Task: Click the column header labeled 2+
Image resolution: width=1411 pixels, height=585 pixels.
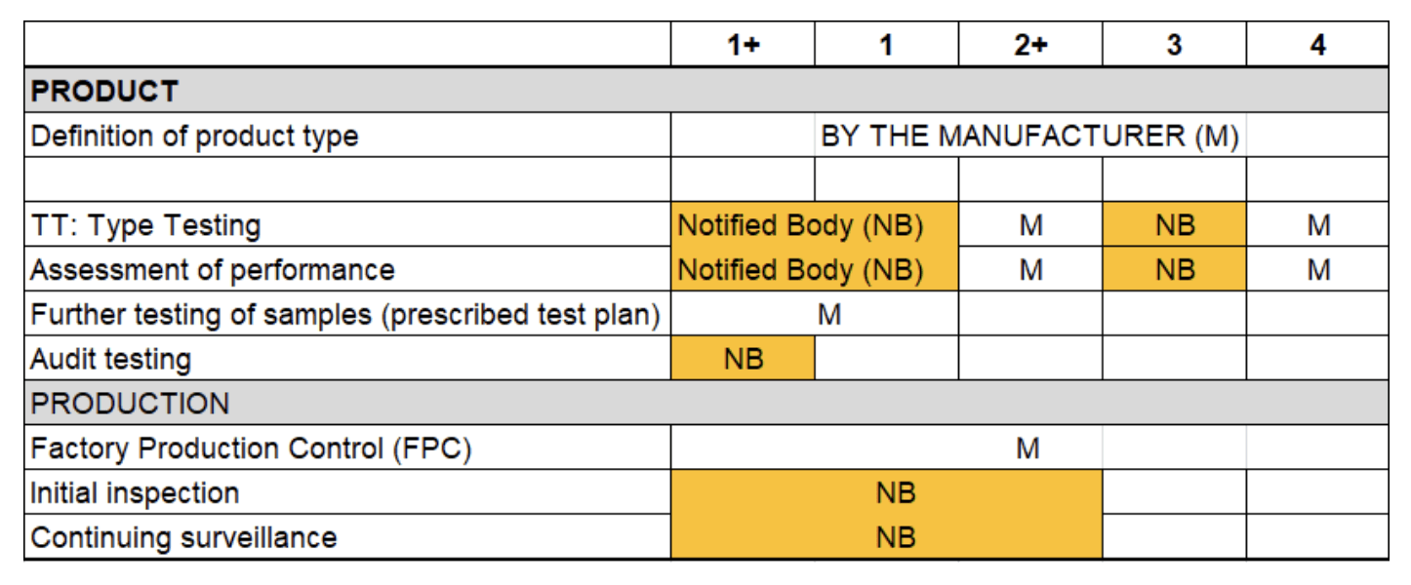Action: [x=1030, y=45]
